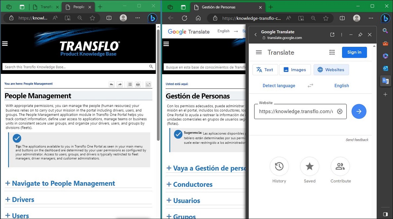
Task: Refresh the Gestión de Personas page
Action: (184, 18)
